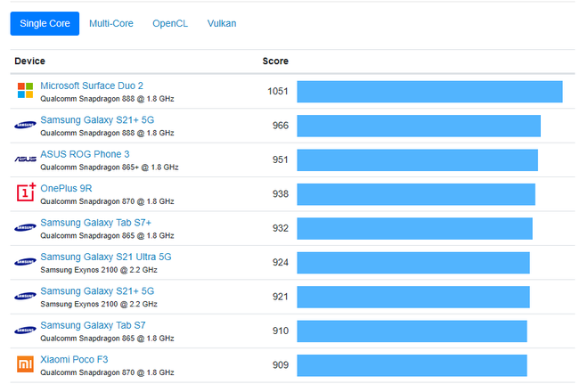Image resolution: width=588 pixels, height=384 pixels.
Task: Click the score value 932
Action: [x=280, y=228]
